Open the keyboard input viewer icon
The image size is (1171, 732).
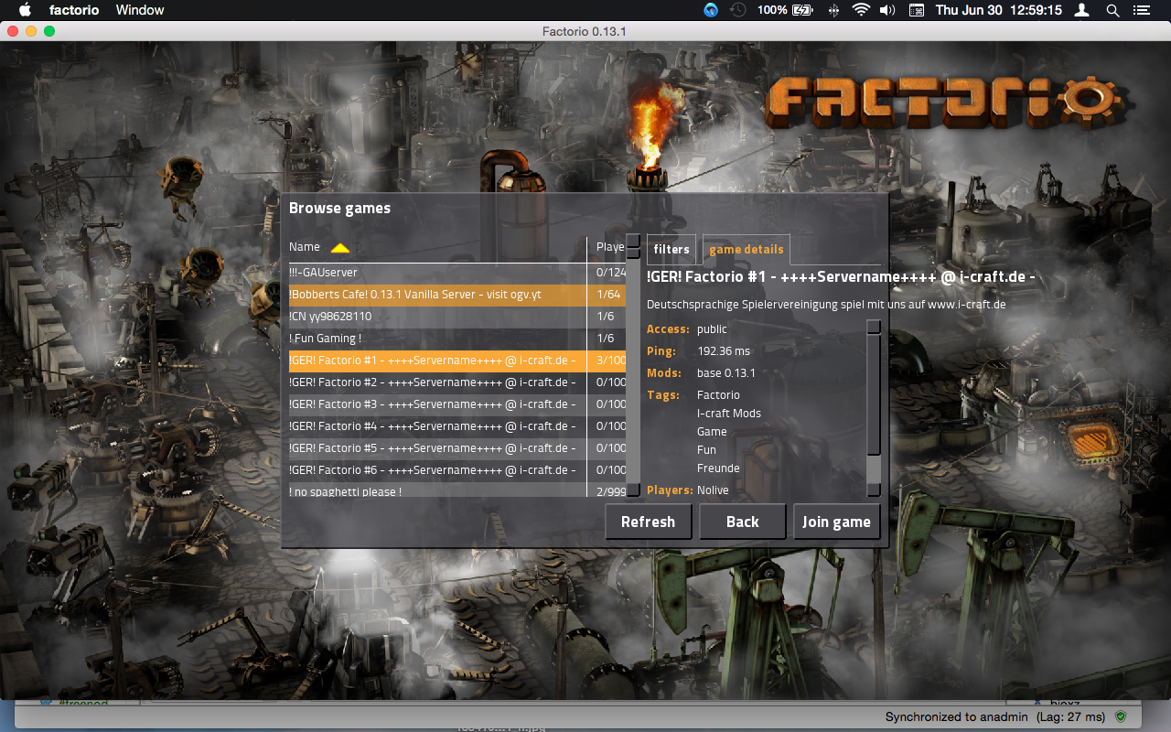click(x=916, y=10)
